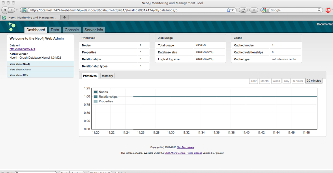Set chart range to Day
Image resolution: width=333 pixels, height=173 pixels.
[x=286, y=81]
